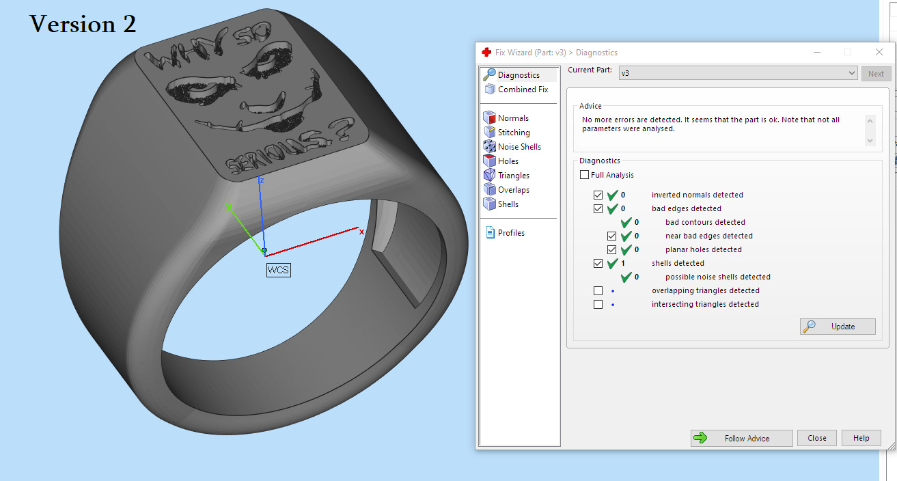
Task: Click the near bad edges green checkmark
Action: point(626,236)
